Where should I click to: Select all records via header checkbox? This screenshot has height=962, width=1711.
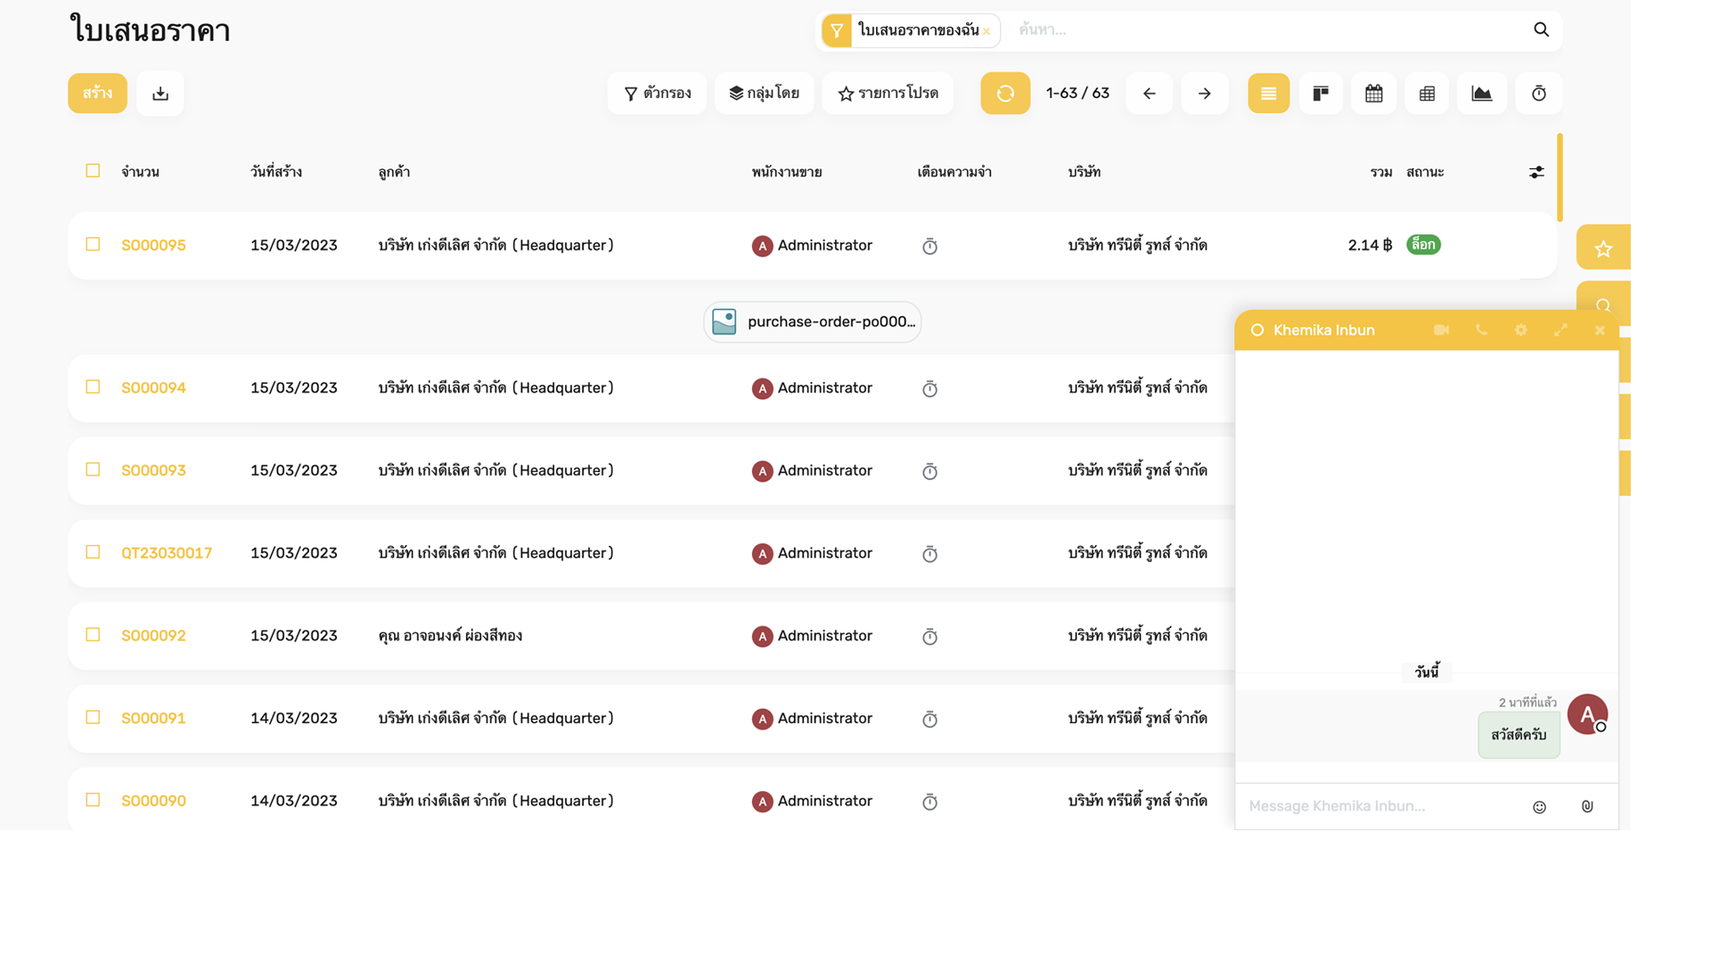(92, 170)
